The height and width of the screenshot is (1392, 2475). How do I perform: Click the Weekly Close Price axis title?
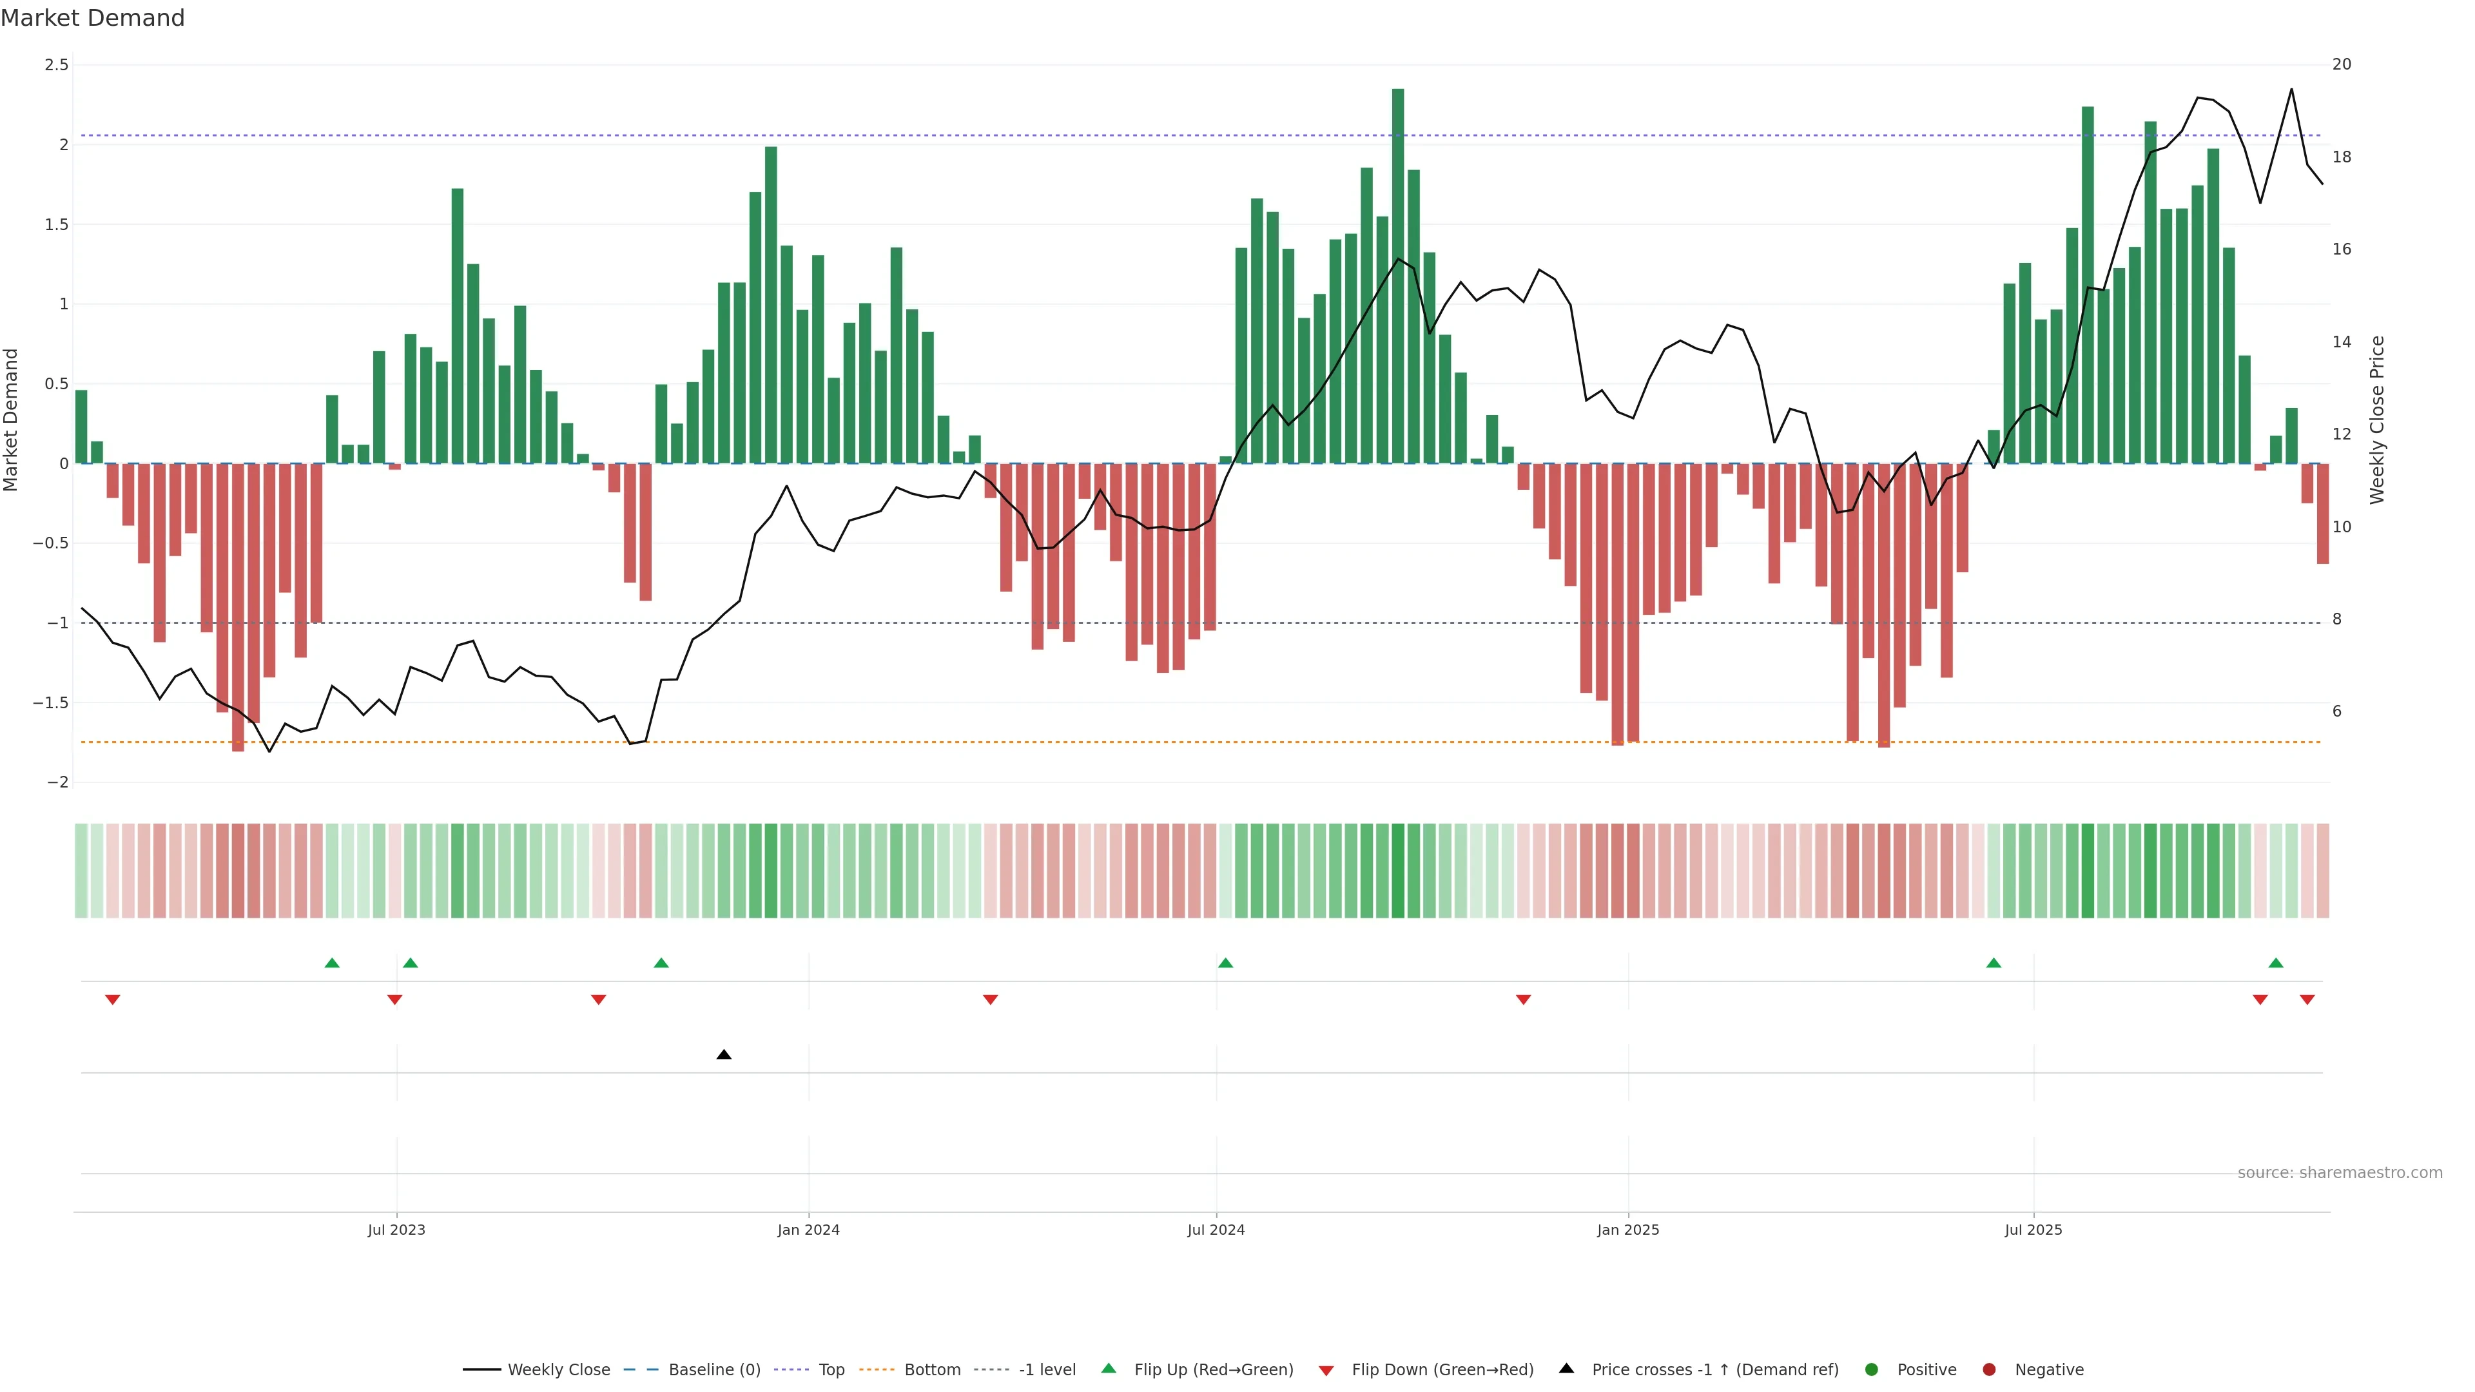point(2377,420)
